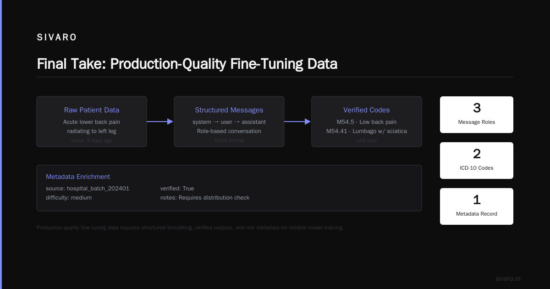Click the M54.41 Lumbago w/ sciatica code
The height and width of the screenshot is (289, 550).
coord(367,131)
